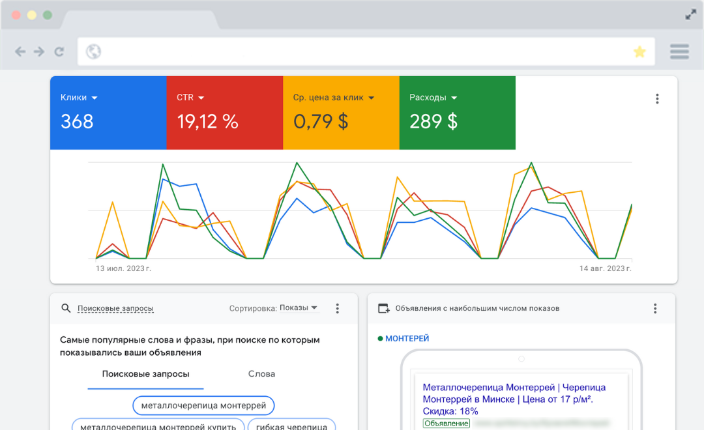704x430 pixels.
Task: Bookmark the page with the yellow star
Action: coord(639,51)
